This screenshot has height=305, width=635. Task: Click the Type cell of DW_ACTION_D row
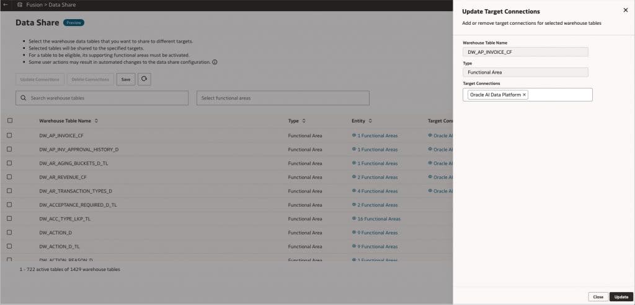(305, 233)
